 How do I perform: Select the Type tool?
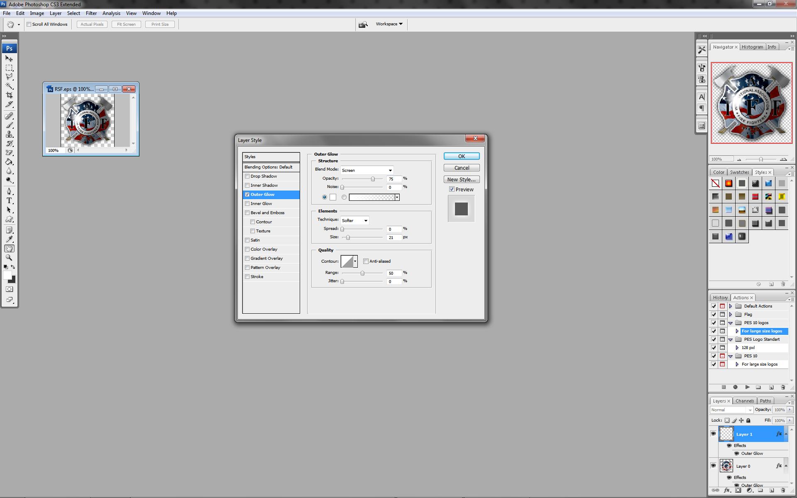(9, 200)
